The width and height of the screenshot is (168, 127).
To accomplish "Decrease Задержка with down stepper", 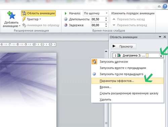I will (106, 26).
